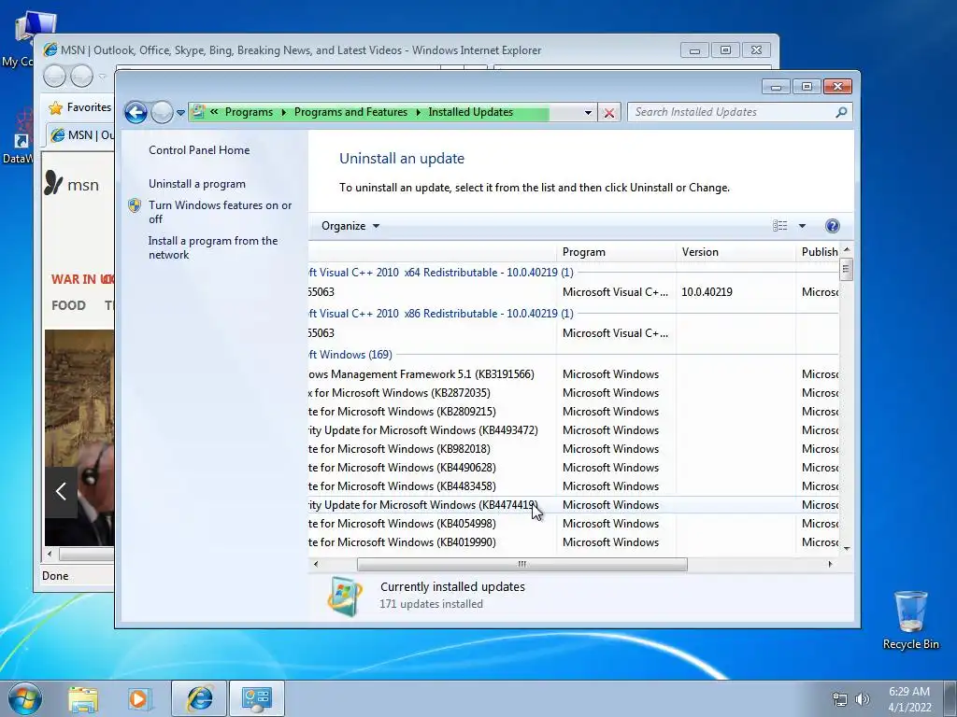Click Programs and Features breadcrumb
Screen dimensions: 957x717
pyautogui.click(x=351, y=112)
